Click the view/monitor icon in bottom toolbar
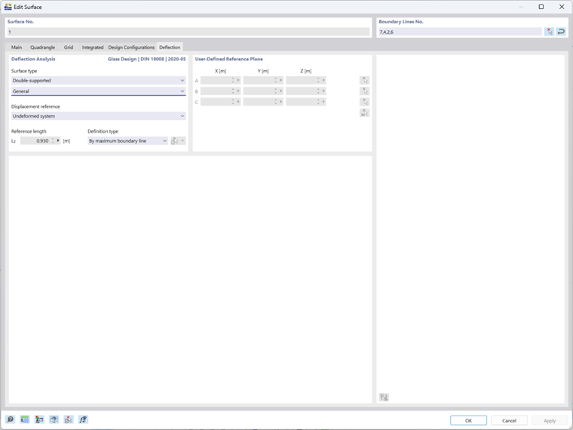Screen dimensions: 573x430 [54, 419]
